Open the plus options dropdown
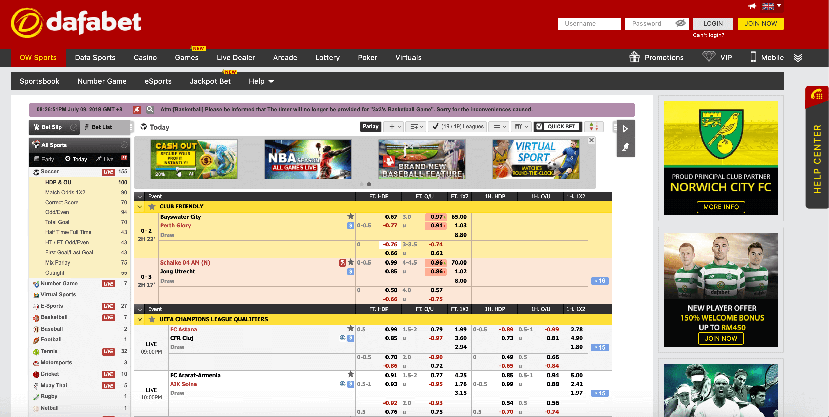Image resolution: width=829 pixels, height=417 pixels. [x=394, y=127]
